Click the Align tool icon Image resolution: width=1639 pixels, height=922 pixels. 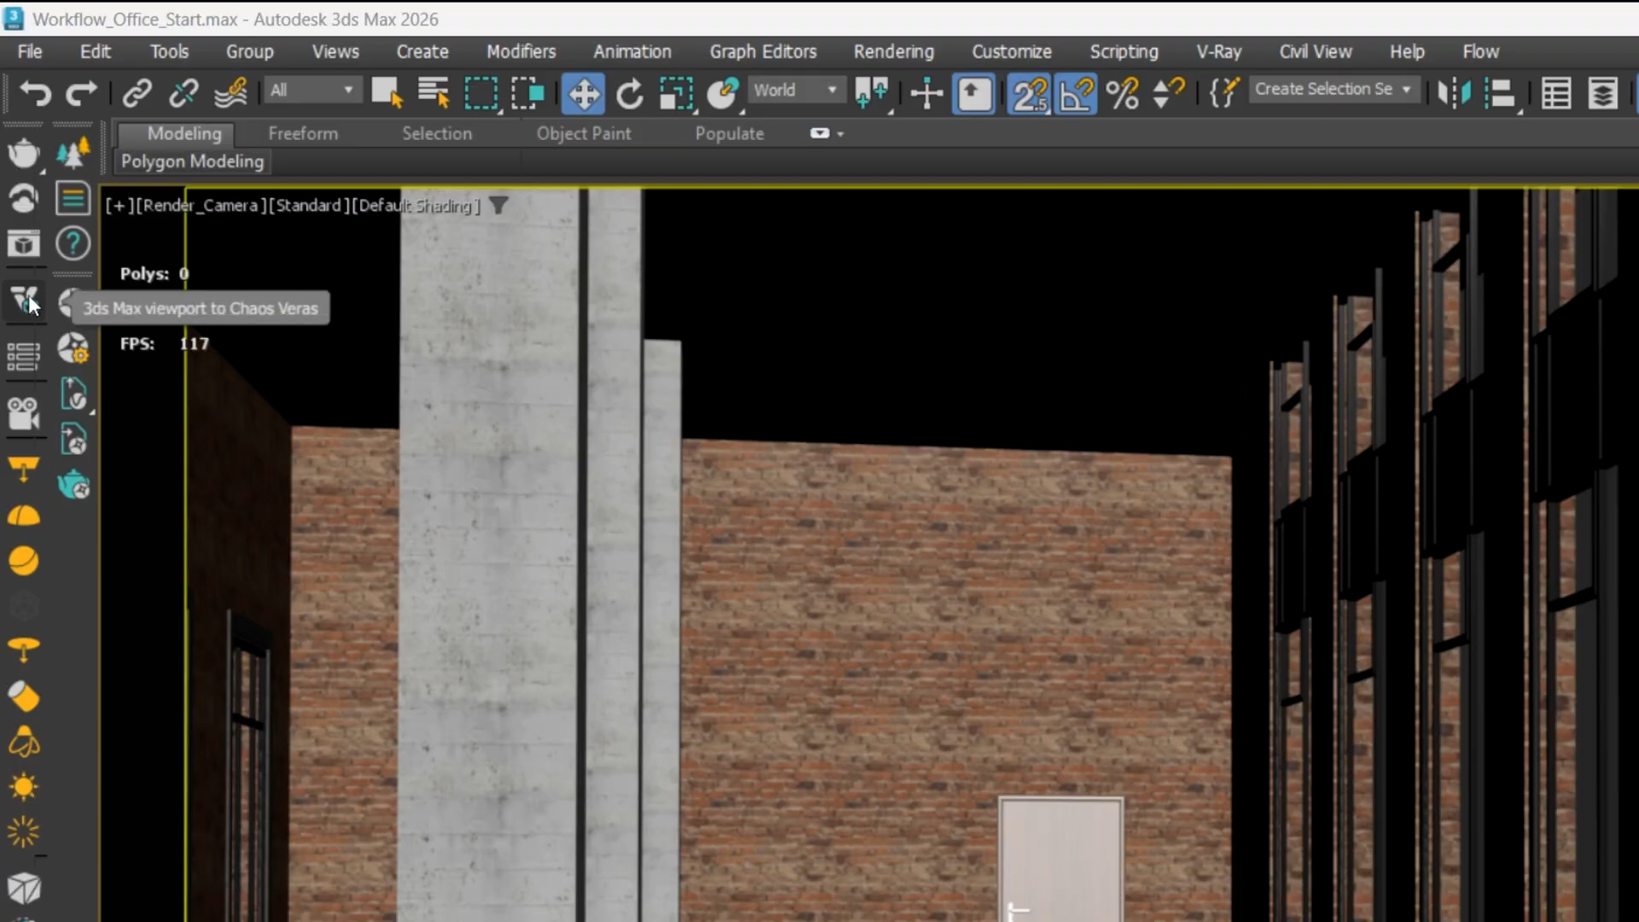[1500, 92]
